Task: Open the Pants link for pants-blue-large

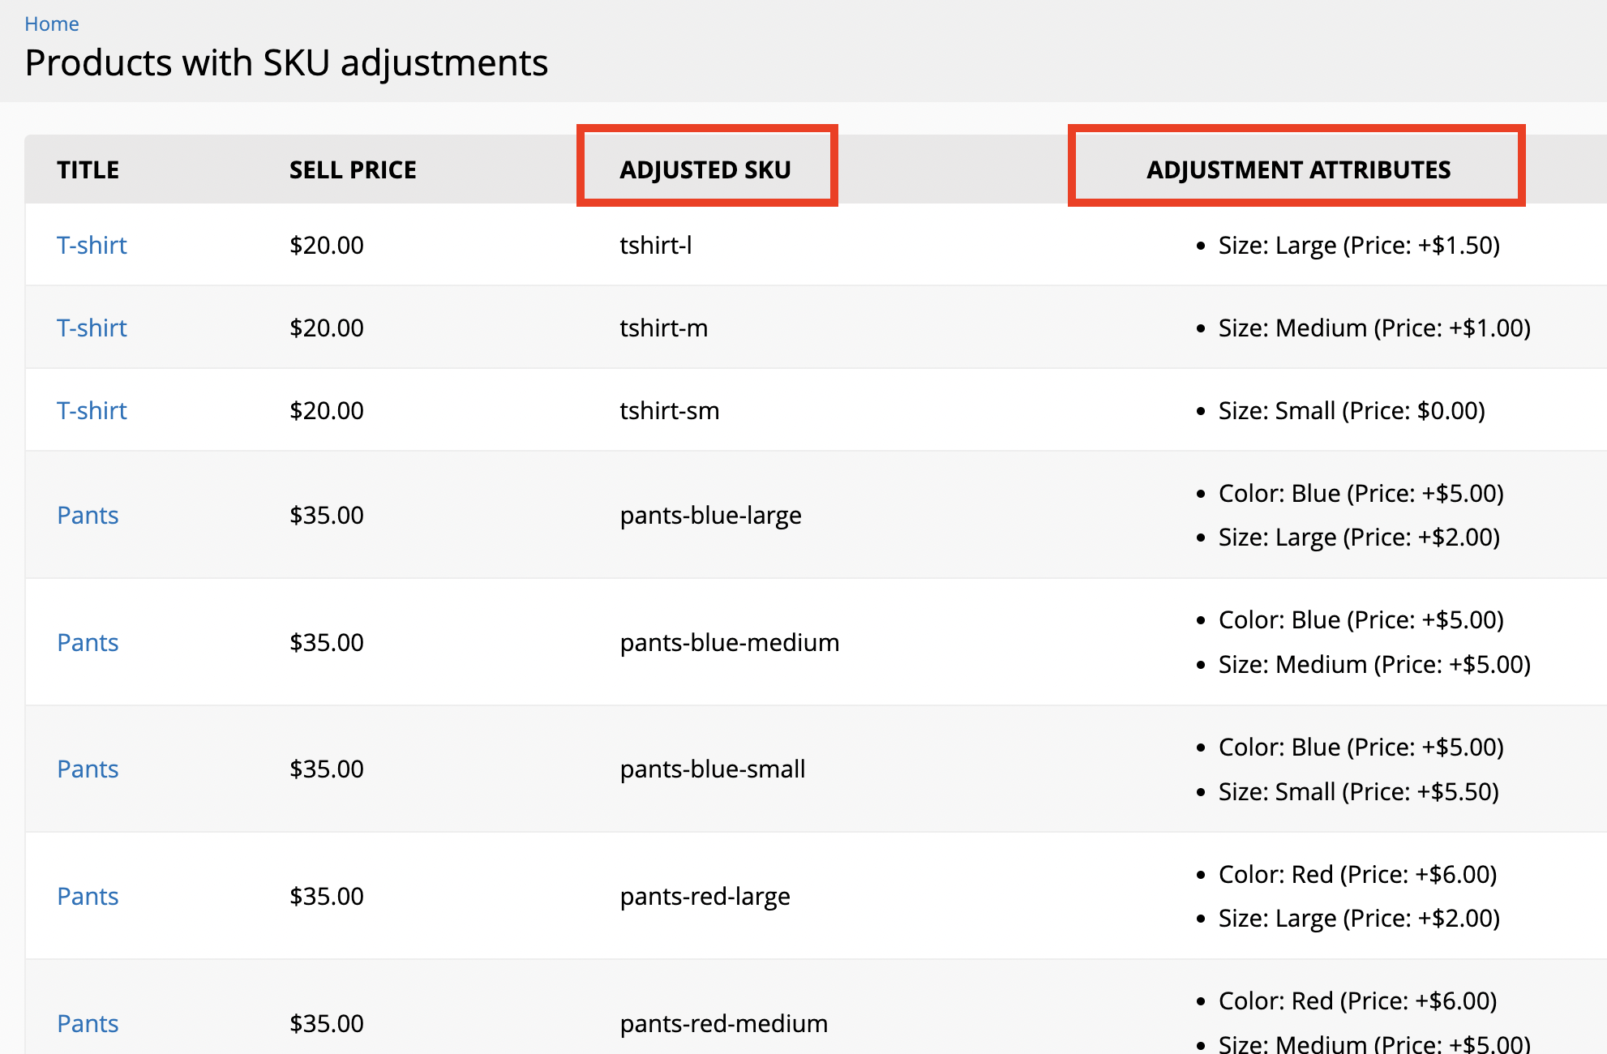Action: tap(88, 515)
